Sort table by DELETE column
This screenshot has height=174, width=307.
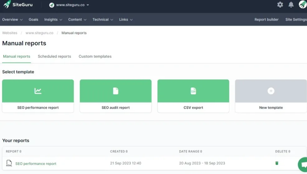(283, 151)
